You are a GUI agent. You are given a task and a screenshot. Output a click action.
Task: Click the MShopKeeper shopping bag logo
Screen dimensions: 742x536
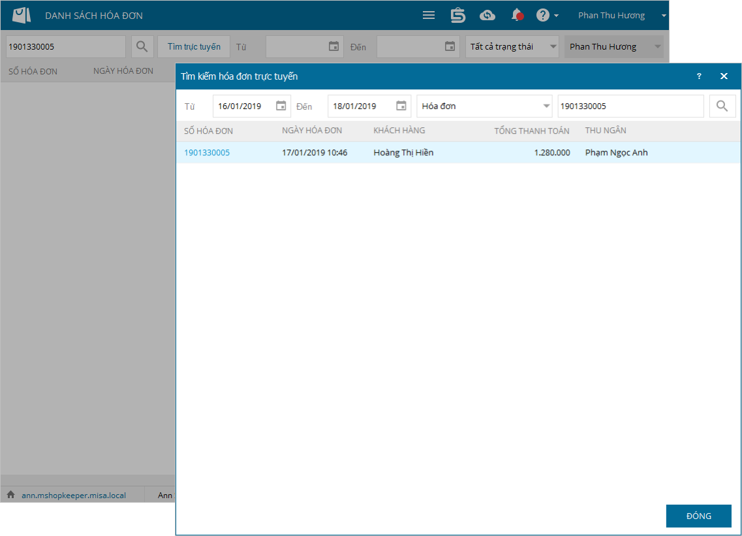point(22,15)
